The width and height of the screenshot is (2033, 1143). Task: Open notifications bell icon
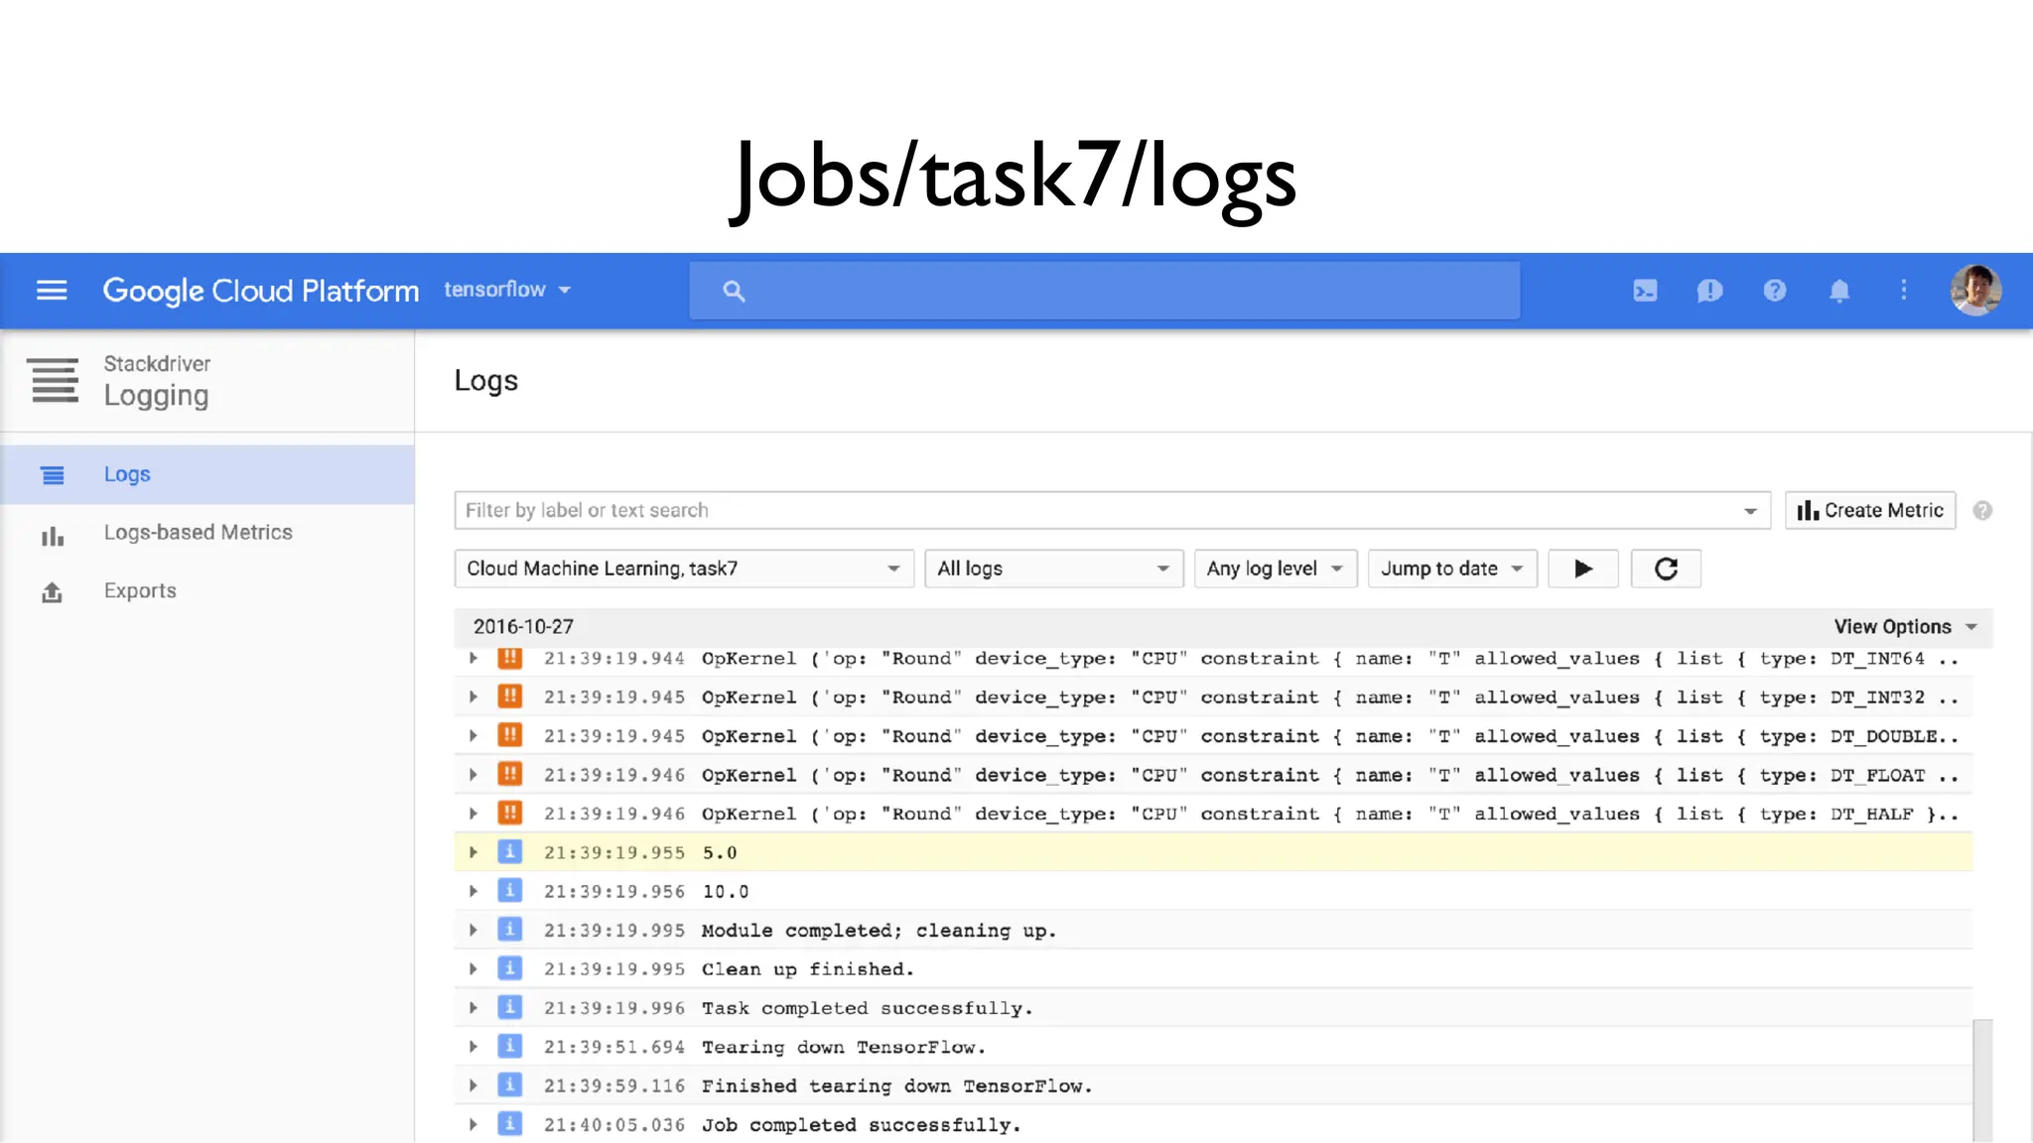click(x=1838, y=291)
